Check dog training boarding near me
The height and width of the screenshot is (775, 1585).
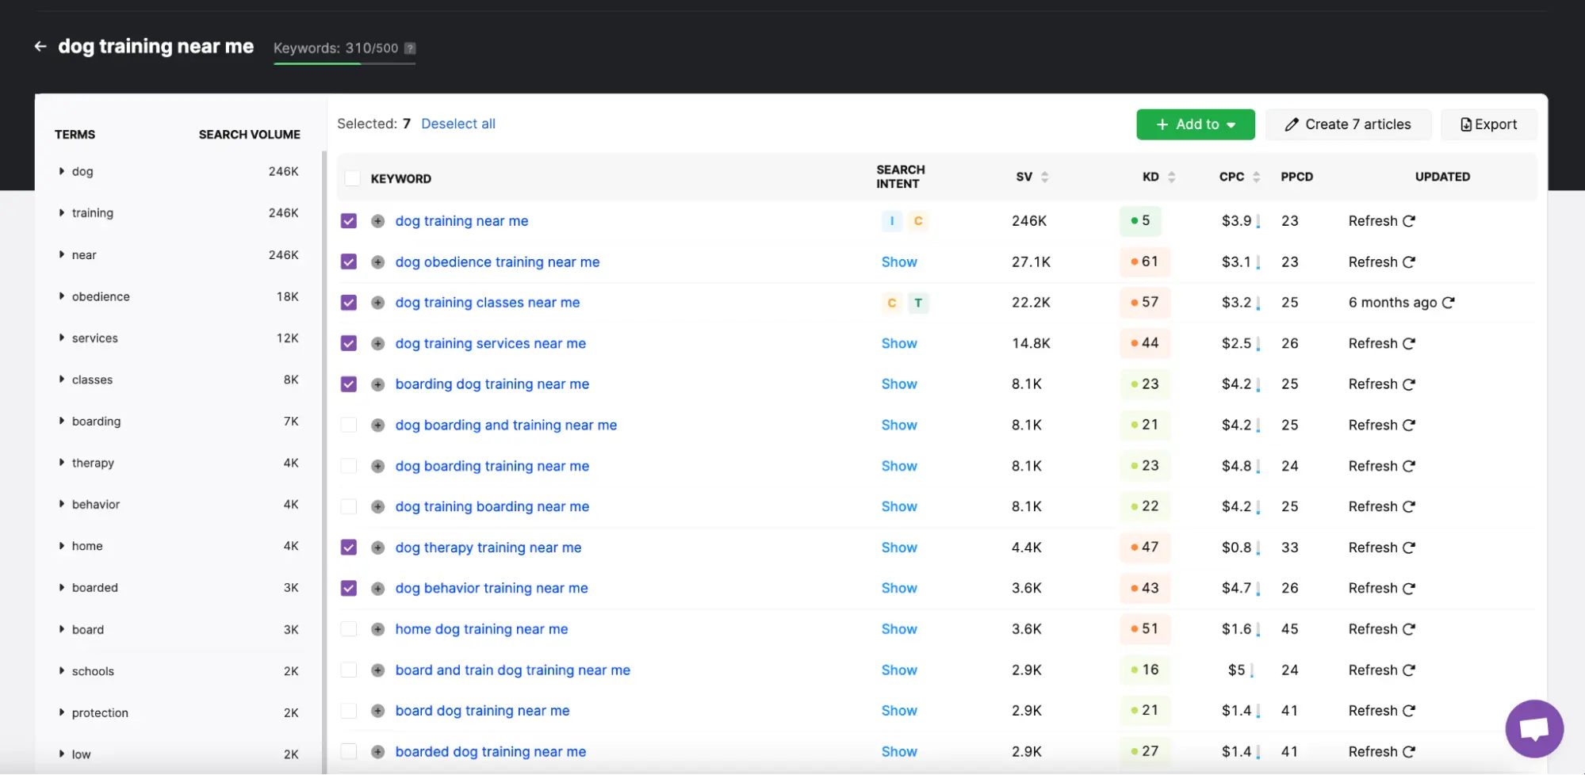[x=349, y=507]
